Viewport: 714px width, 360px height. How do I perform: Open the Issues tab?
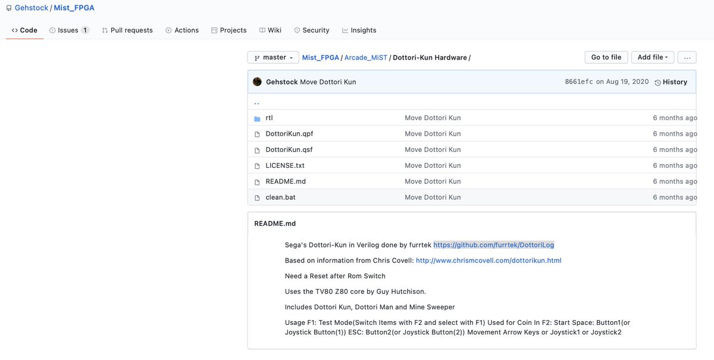(x=69, y=30)
